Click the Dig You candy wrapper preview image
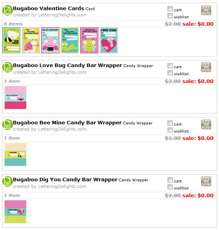Screen dimensions: 219x230 coord(15,212)
